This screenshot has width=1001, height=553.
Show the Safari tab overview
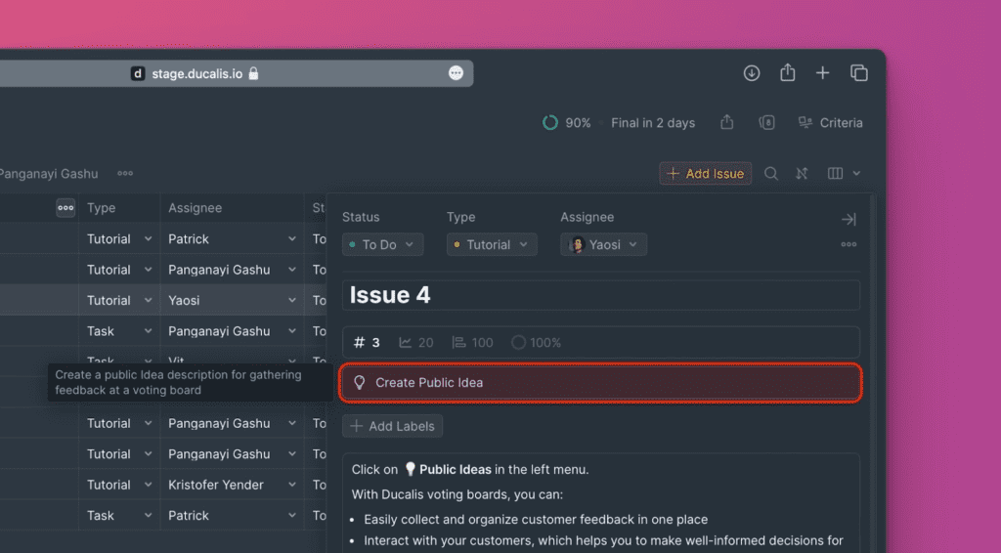coord(859,73)
